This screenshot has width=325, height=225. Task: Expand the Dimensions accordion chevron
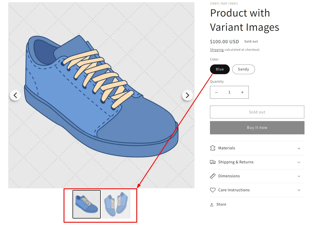click(x=299, y=176)
